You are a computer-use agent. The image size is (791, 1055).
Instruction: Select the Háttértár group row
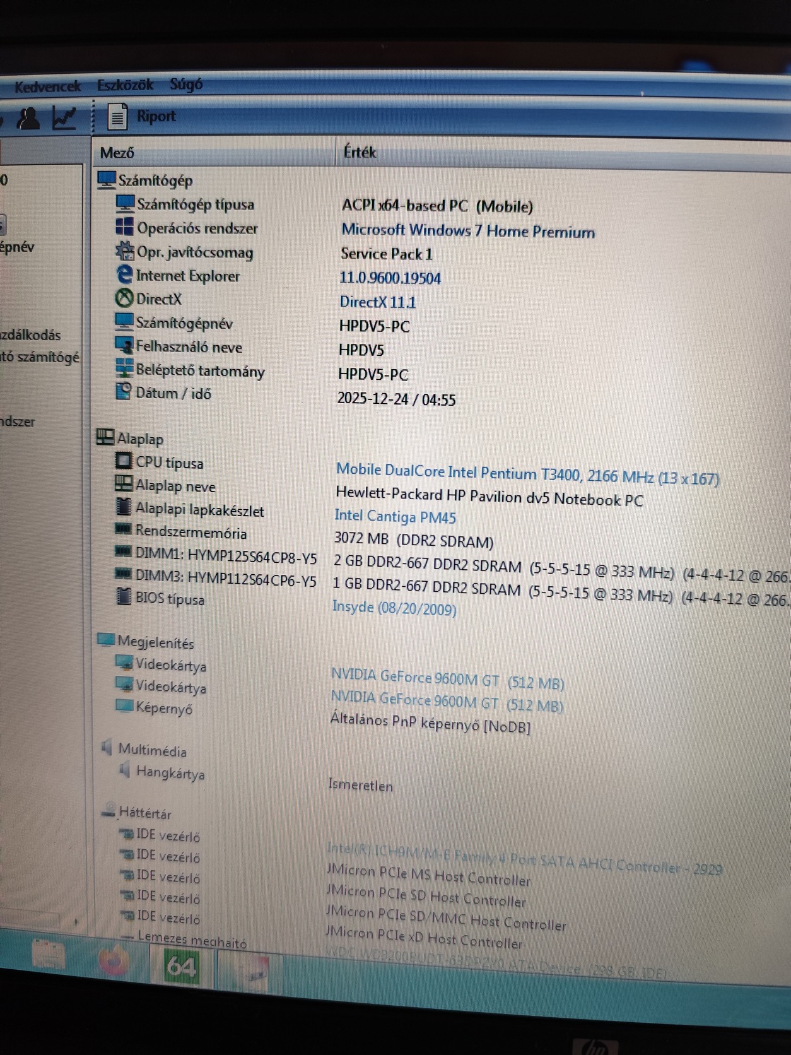pyautogui.click(x=137, y=813)
